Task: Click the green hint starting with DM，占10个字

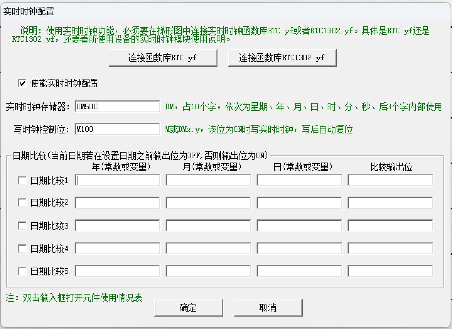Action: (304, 107)
